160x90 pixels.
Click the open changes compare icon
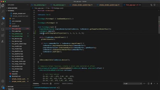coord(151,5)
